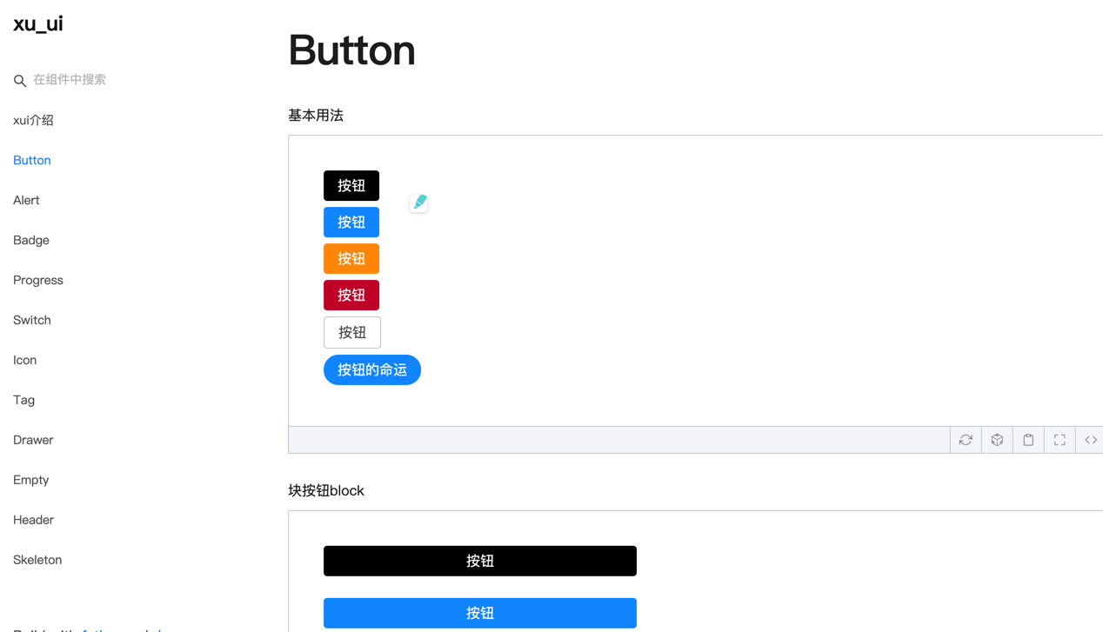
Task: Open the Drawer documentation
Action: coord(33,440)
